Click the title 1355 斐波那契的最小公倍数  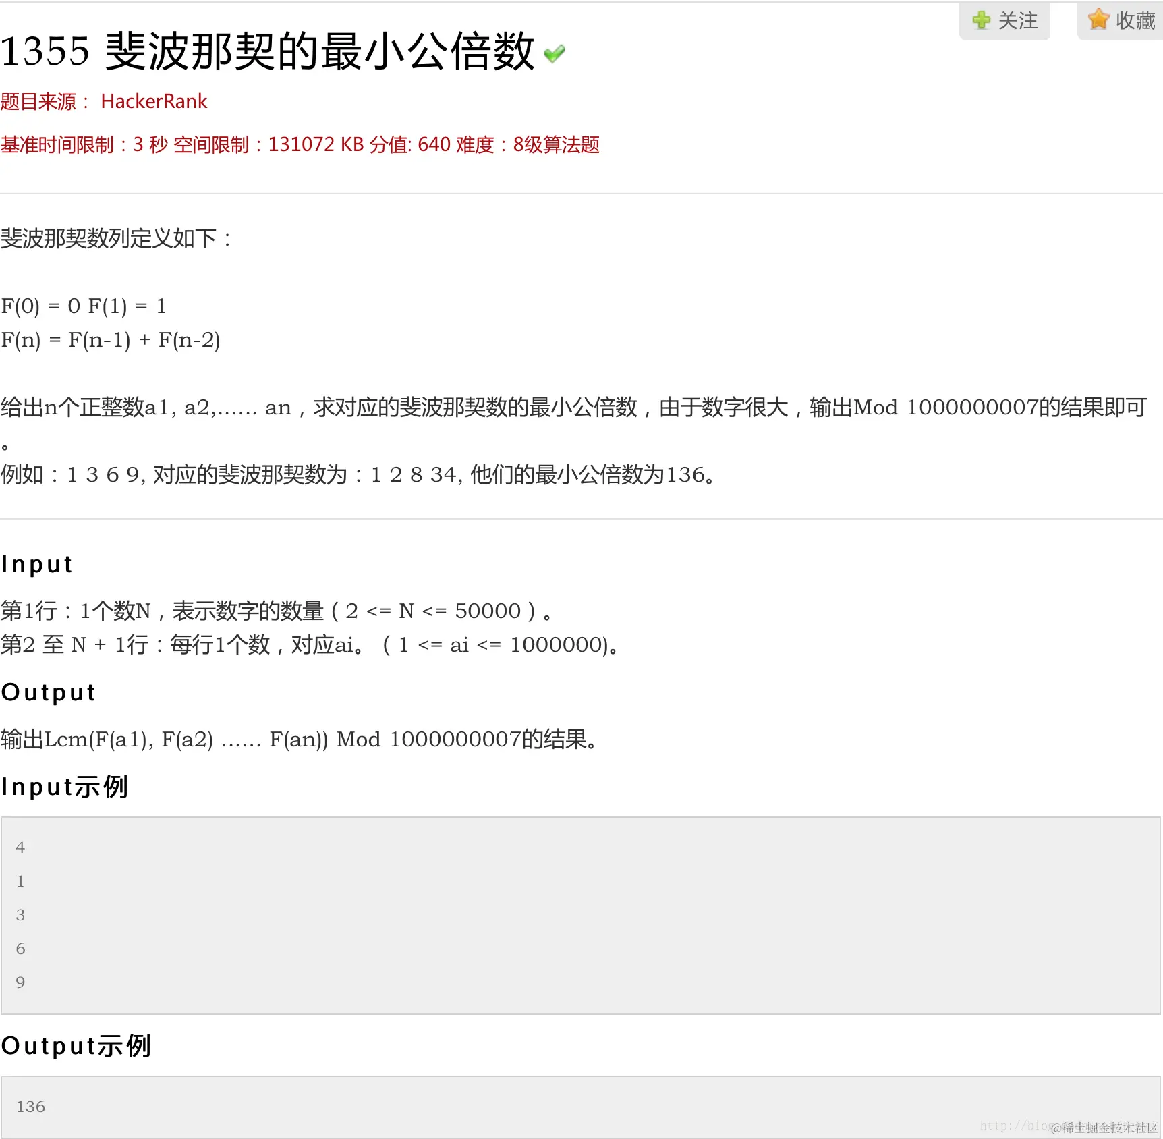click(267, 51)
